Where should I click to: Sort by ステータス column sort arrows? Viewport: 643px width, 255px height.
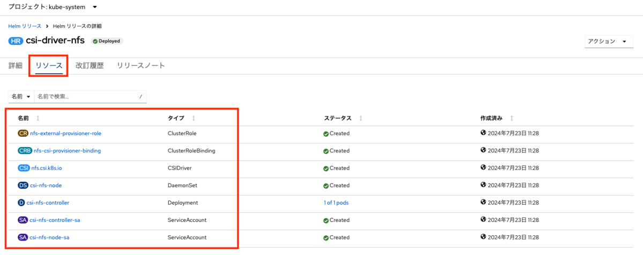(x=361, y=118)
